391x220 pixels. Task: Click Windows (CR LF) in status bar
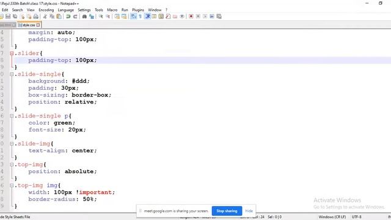(x=332, y=217)
